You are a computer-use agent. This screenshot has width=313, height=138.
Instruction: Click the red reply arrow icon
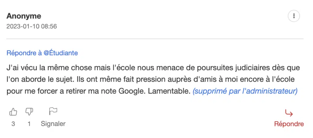[289, 113]
